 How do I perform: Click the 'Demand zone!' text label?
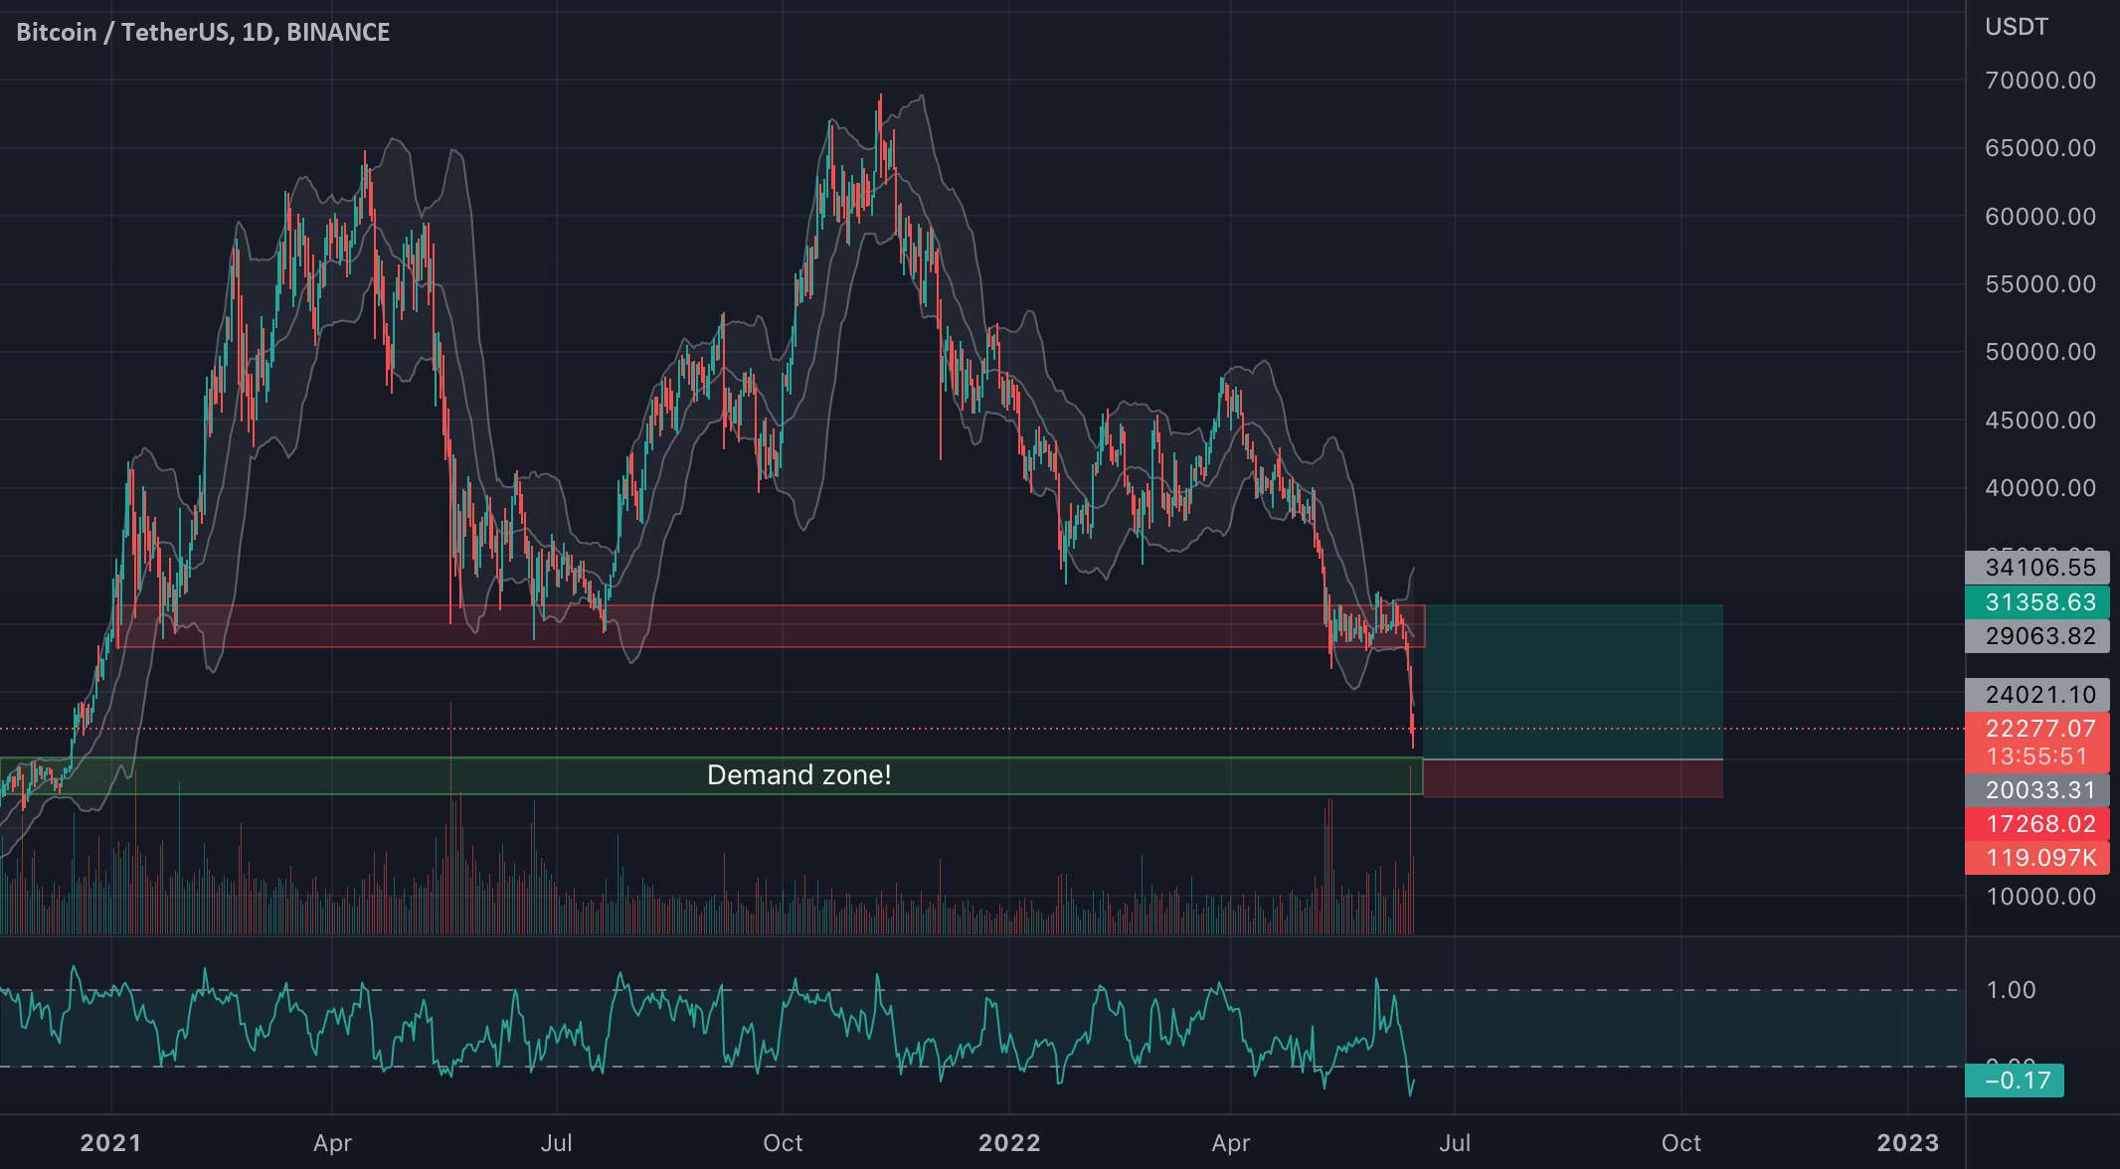[x=798, y=775]
